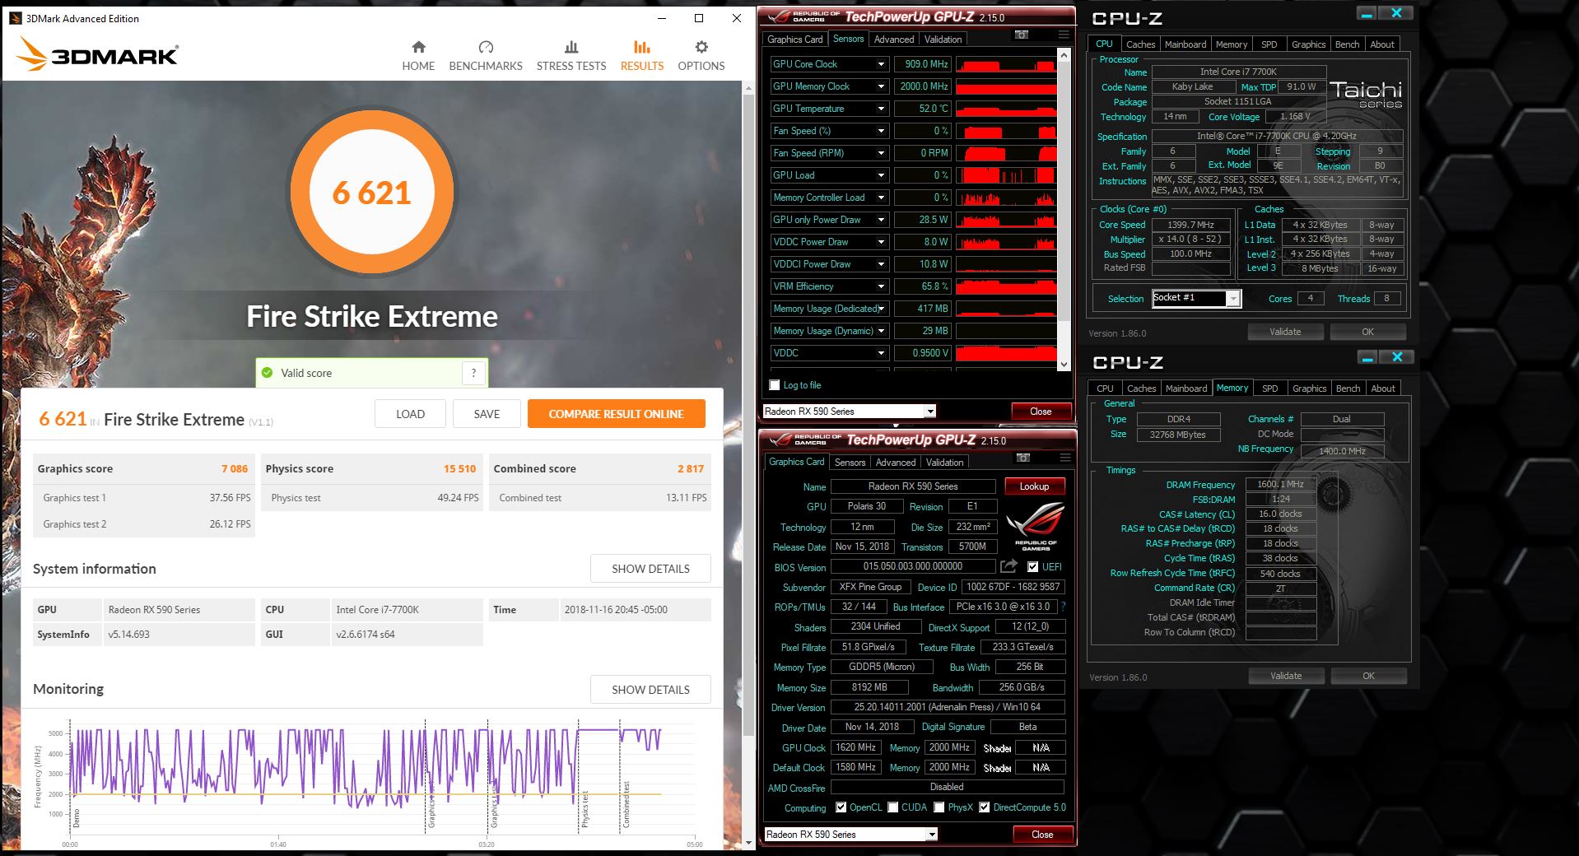Screen dimensions: 1579x856
Task: Toggle the PhysX checkbox
Action: click(x=939, y=807)
